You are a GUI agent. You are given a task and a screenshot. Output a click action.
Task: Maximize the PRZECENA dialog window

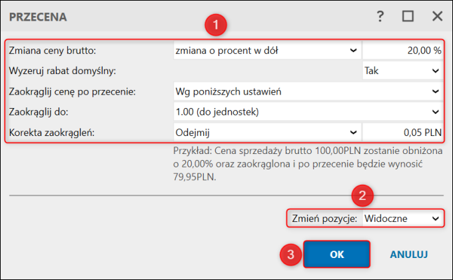[408, 17]
